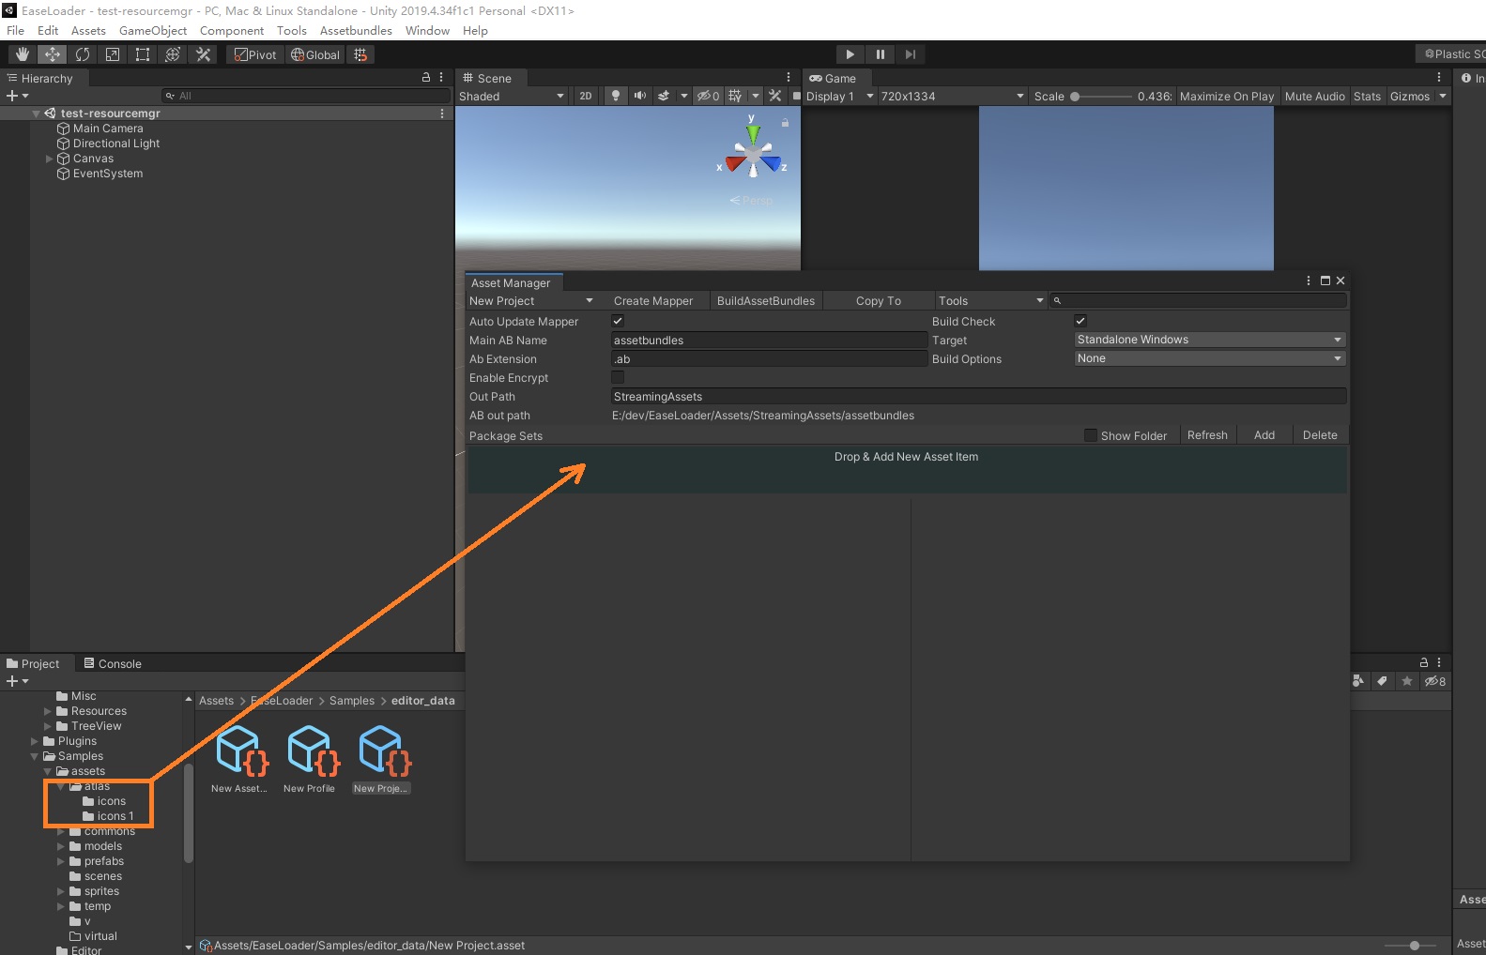Switch to the Game tab
This screenshot has height=955, width=1486.
click(833, 78)
